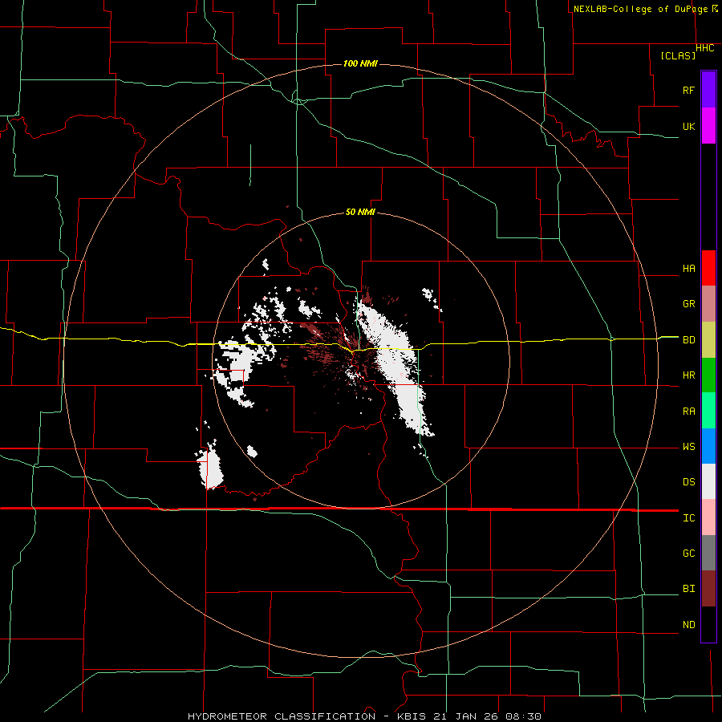Click the HA legend label
722x722 pixels.
coord(688,269)
